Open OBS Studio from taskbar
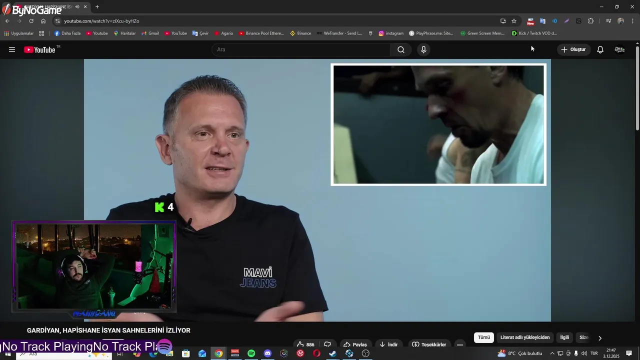This screenshot has width=640, height=360. [x=365, y=353]
